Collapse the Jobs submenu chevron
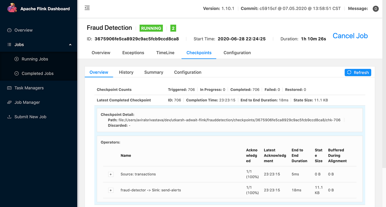386x207 pixels. click(x=70, y=45)
